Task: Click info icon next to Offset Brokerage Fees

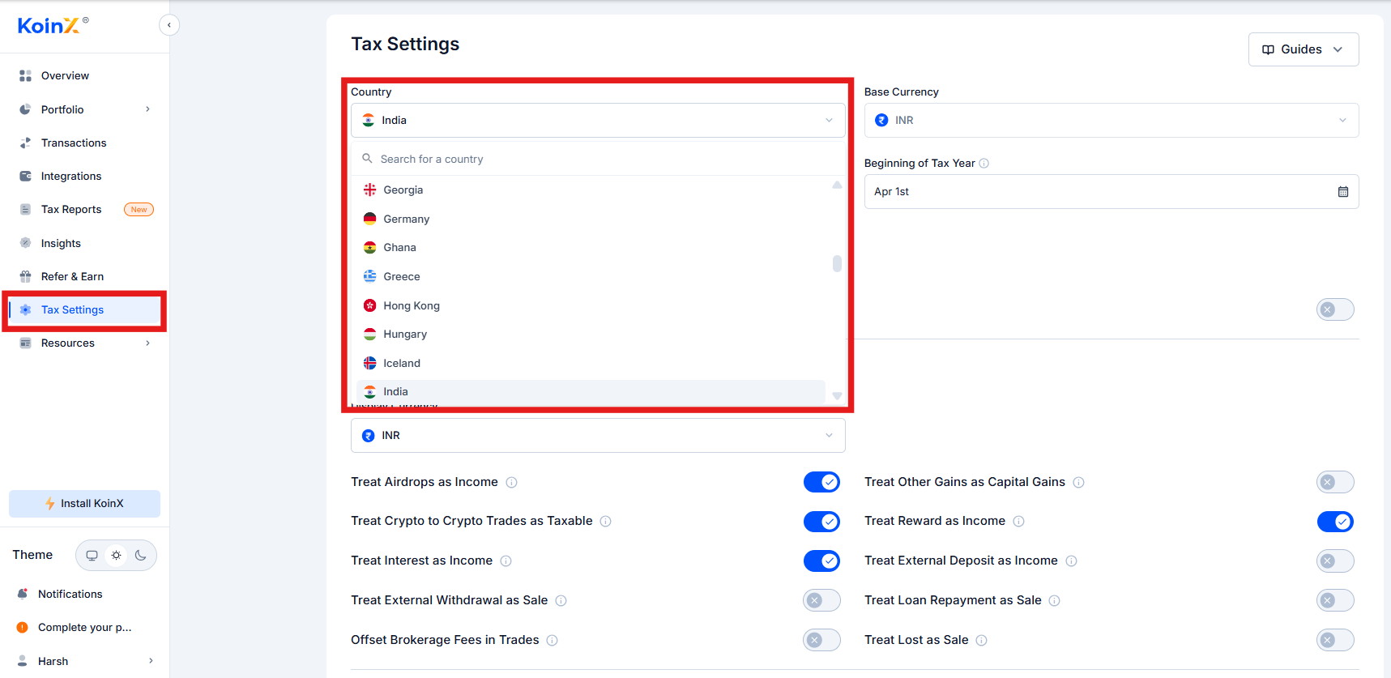Action: coord(552,641)
